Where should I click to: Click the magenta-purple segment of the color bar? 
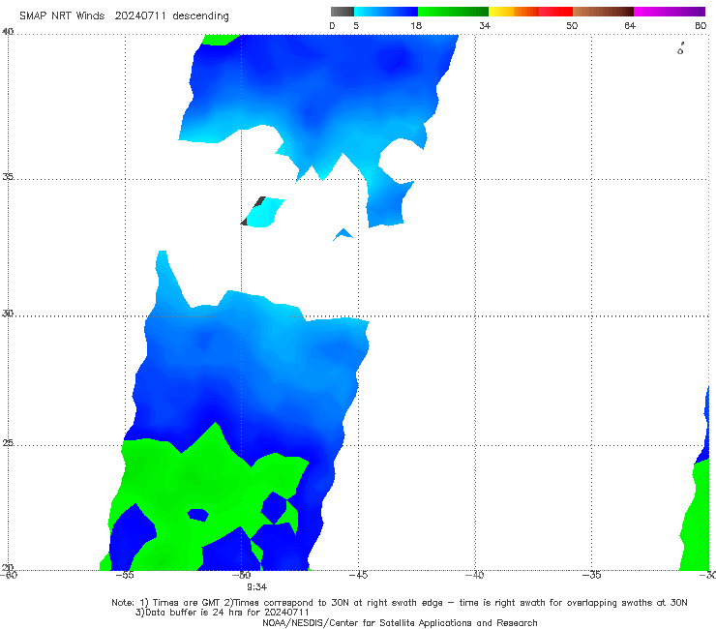[670, 12]
